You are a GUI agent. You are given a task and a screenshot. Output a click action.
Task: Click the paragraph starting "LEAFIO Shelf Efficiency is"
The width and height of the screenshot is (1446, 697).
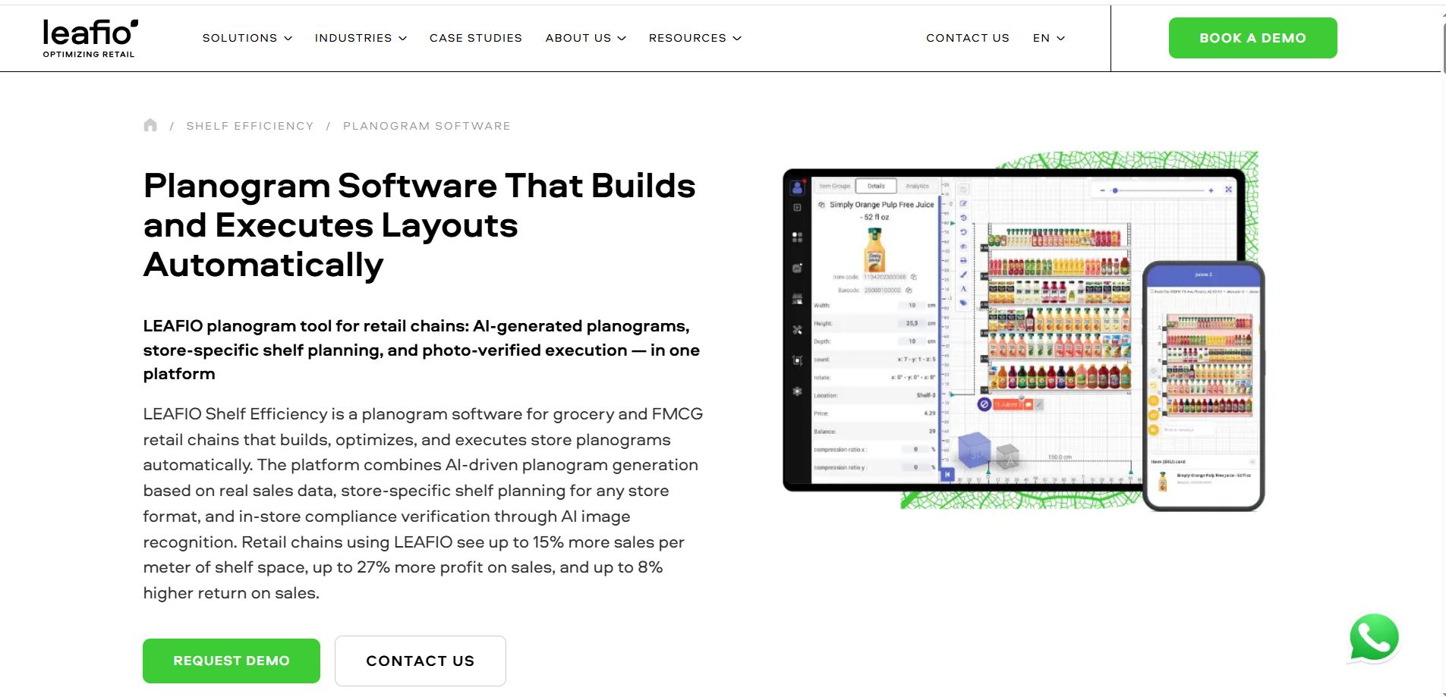(423, 504)
